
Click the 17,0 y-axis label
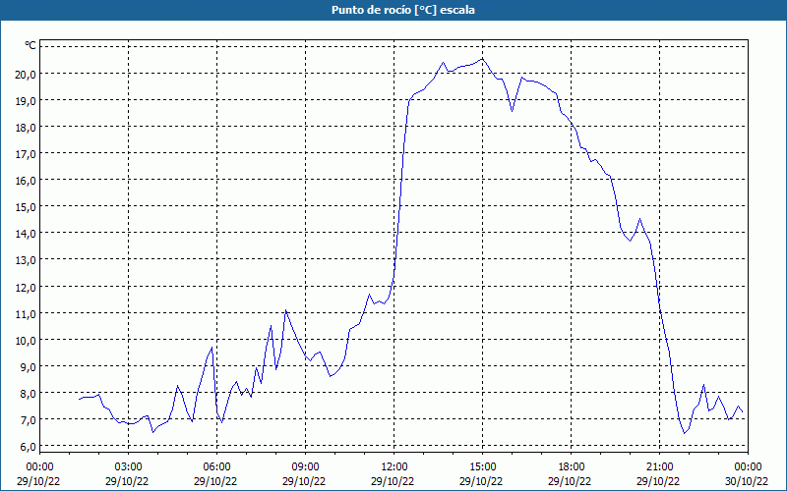tap(26, 154)
